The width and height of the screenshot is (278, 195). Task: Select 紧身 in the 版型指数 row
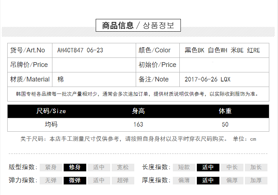click(x=51, y=167)
